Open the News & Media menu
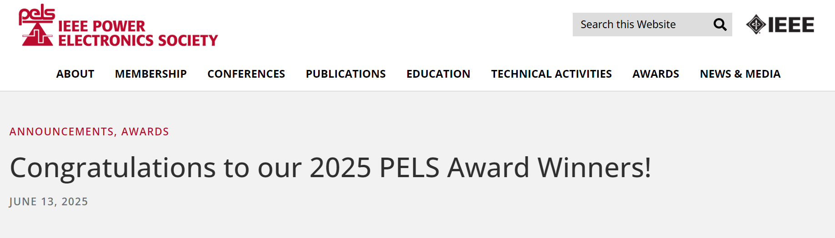The image size is (835, 238). [740, 74]
